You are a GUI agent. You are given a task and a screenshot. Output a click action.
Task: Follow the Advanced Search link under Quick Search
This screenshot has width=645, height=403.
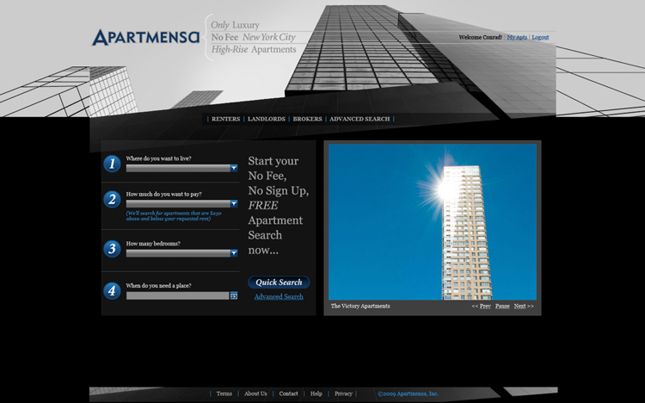pyautogui.click(x=279, y=297)
